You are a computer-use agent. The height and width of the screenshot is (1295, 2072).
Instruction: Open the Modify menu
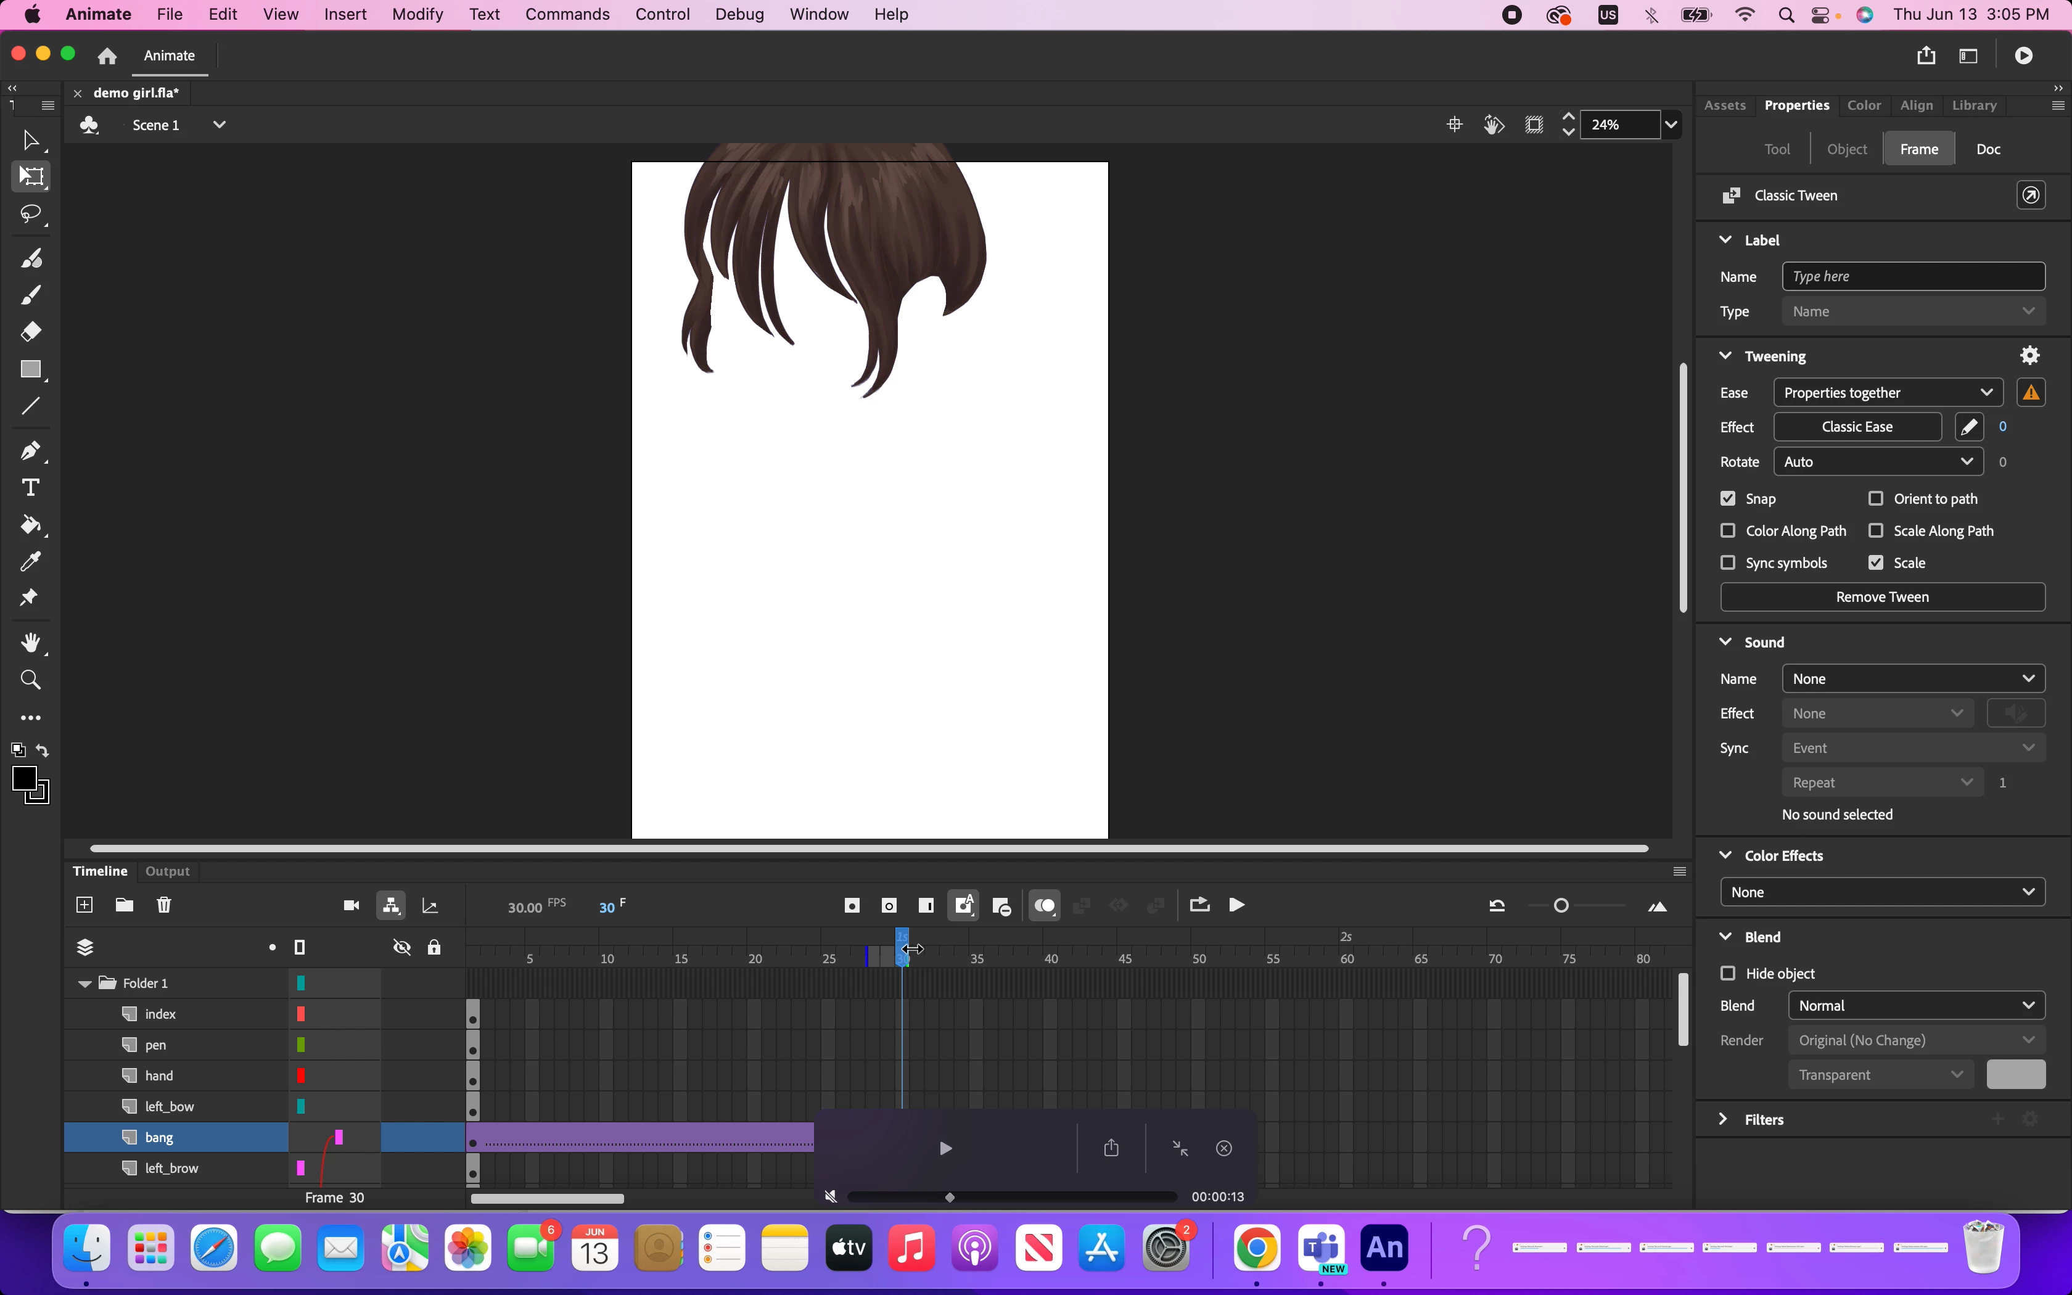[417, 15]
